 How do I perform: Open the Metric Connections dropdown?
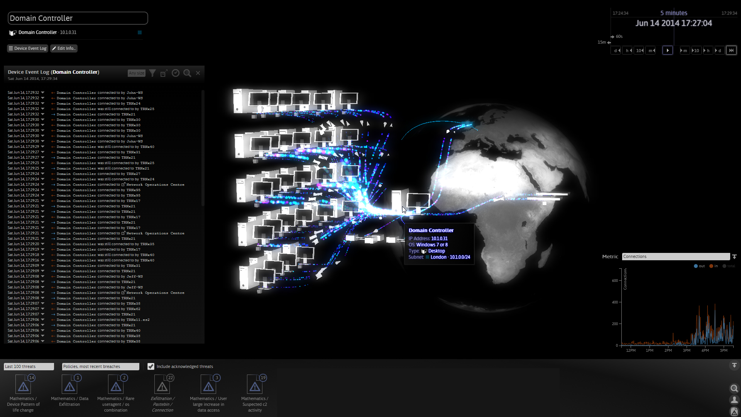point(676,256)
